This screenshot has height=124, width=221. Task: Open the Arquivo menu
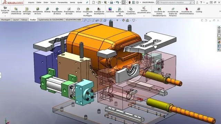[x=31, y=2]
